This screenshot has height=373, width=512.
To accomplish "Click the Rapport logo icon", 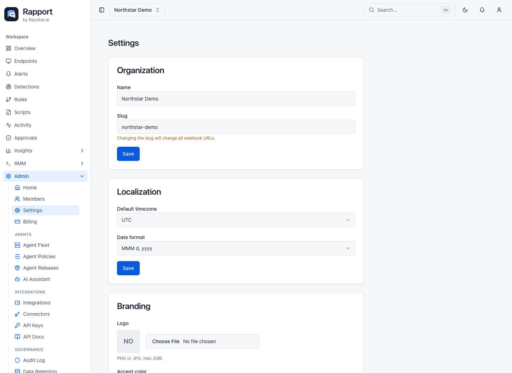I will pyautogui.click(x=11, y=14).
